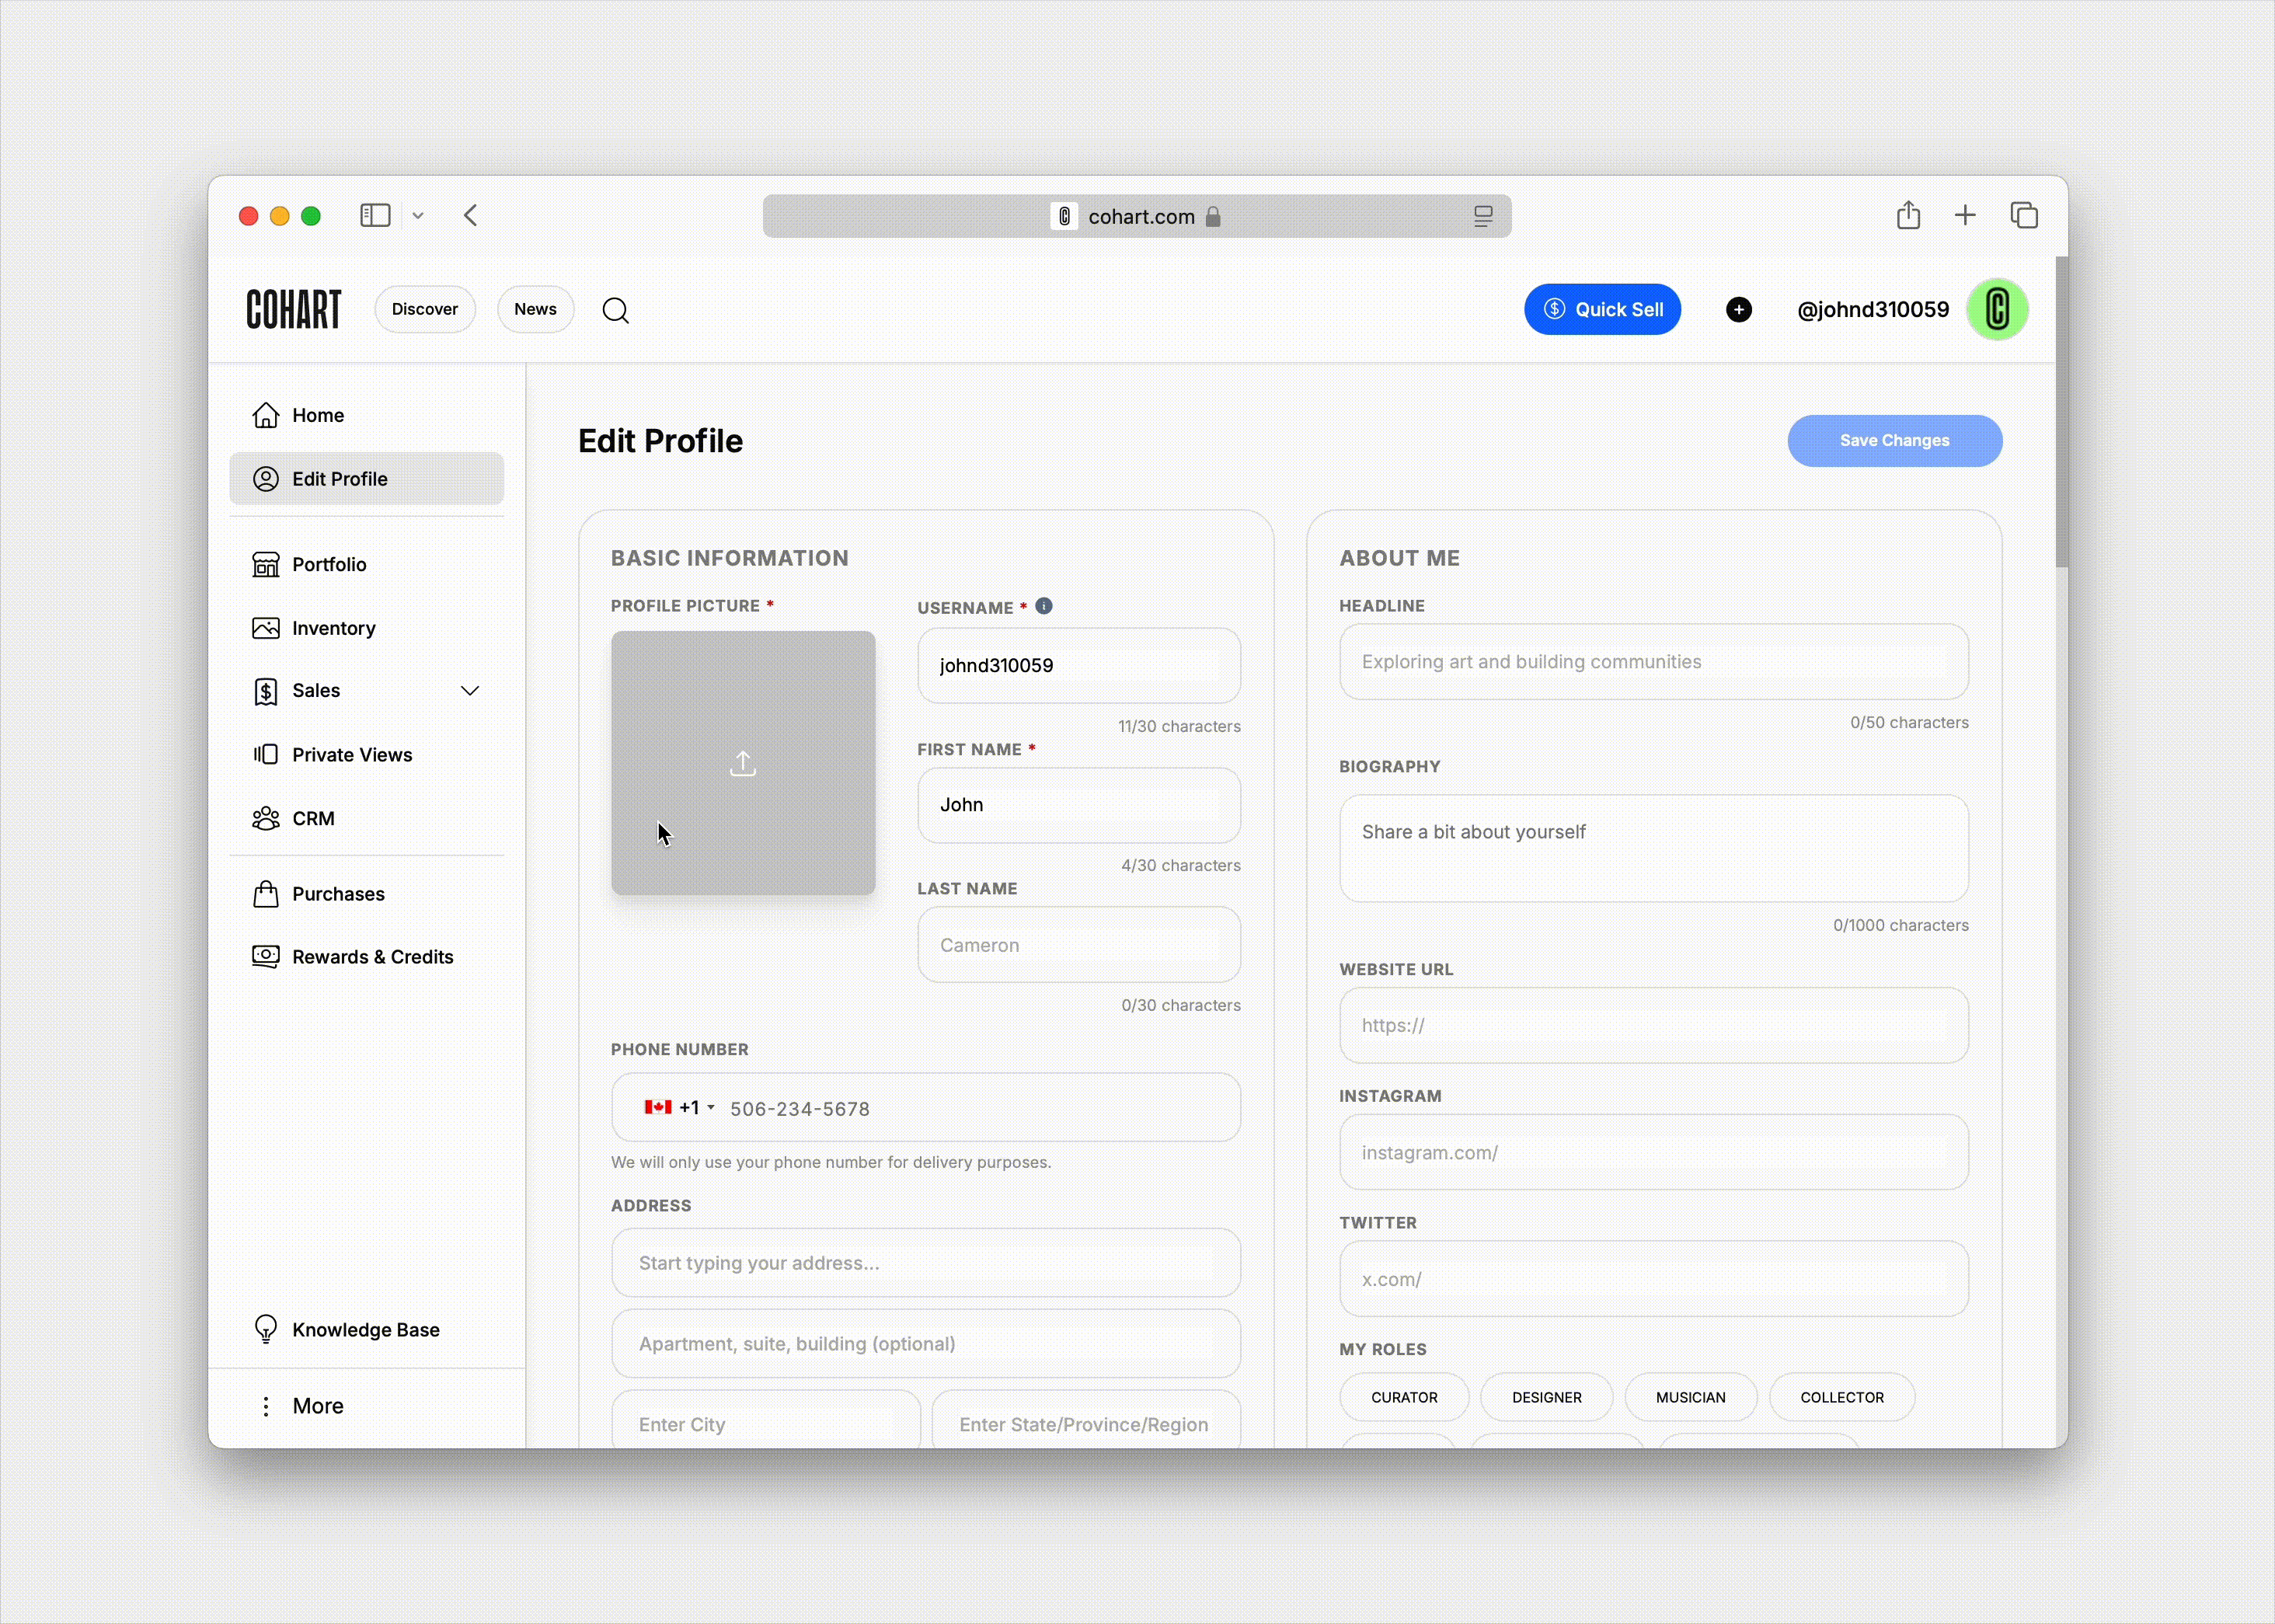Toggle the MUSICIAN role chip
Viewport: 2275px width, 1624px height.
[x=1690, y=1397]
